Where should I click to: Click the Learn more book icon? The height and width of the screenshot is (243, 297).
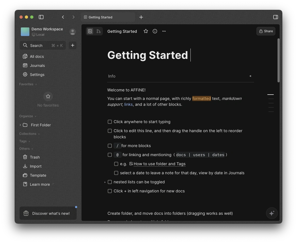(25, 184)
